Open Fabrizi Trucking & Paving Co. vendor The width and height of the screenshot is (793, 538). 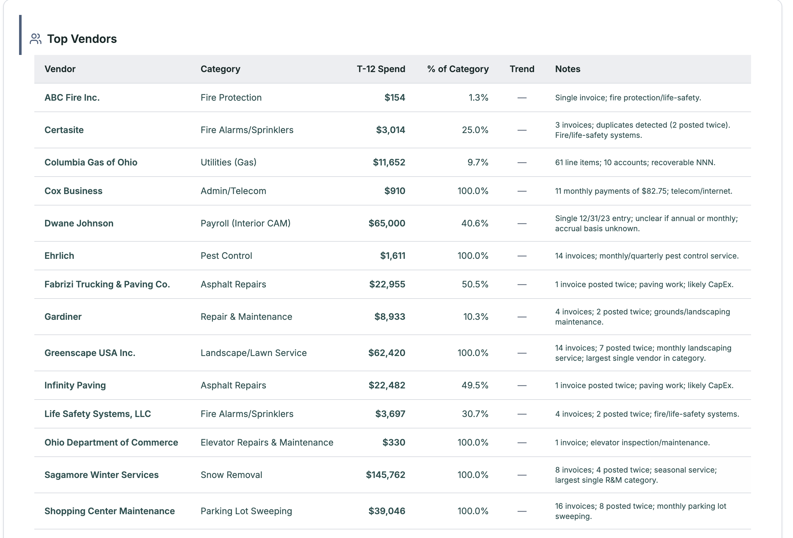click(107, 285)
